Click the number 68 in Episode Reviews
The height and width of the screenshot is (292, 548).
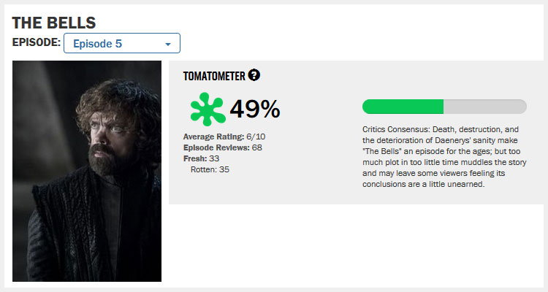pos(256,147)
